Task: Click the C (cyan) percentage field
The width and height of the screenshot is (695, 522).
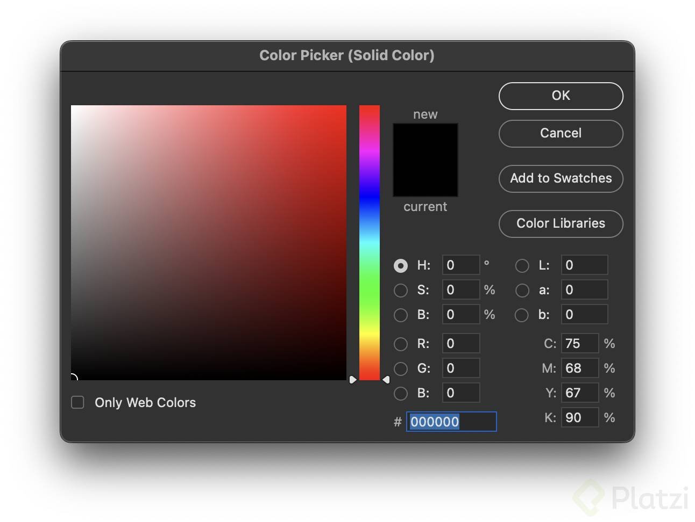Action: 580,344
